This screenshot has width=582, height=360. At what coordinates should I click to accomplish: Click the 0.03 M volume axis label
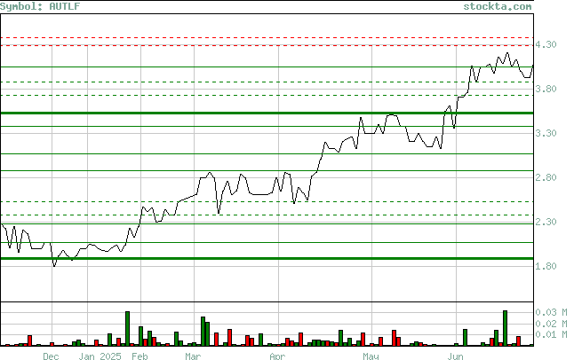[x=551, y=313]
